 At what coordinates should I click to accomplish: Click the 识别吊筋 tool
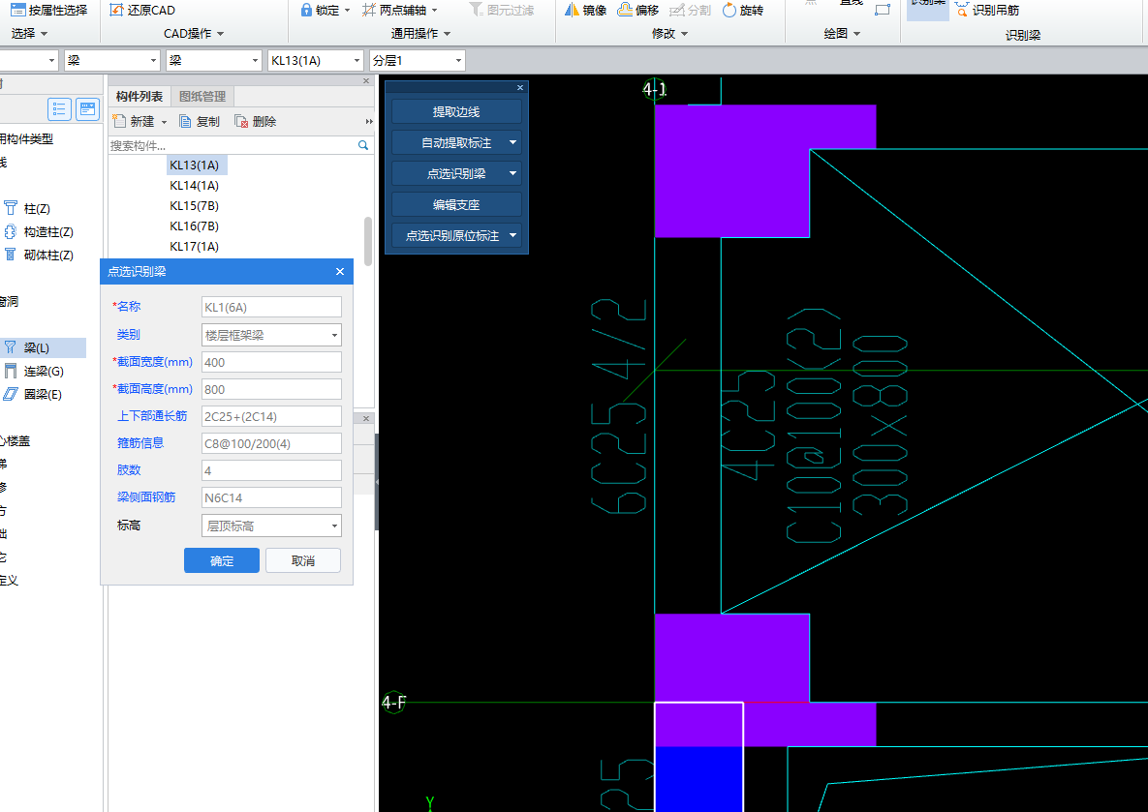coord(987,10)
